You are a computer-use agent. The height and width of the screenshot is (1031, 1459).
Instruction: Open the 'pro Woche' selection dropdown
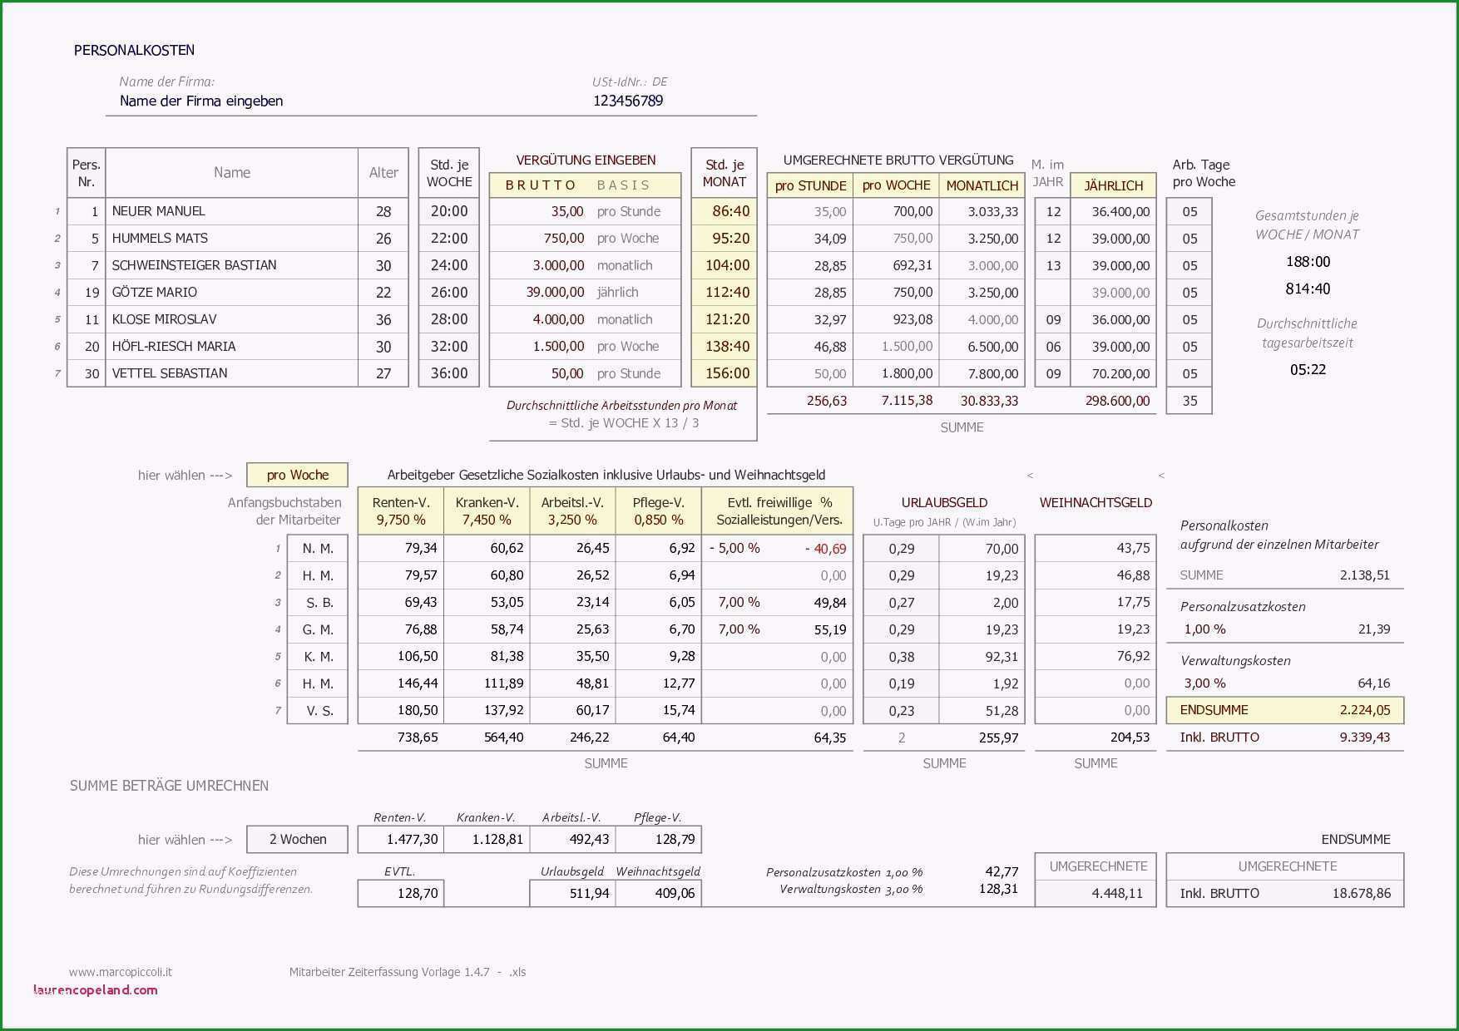[297, 475]
